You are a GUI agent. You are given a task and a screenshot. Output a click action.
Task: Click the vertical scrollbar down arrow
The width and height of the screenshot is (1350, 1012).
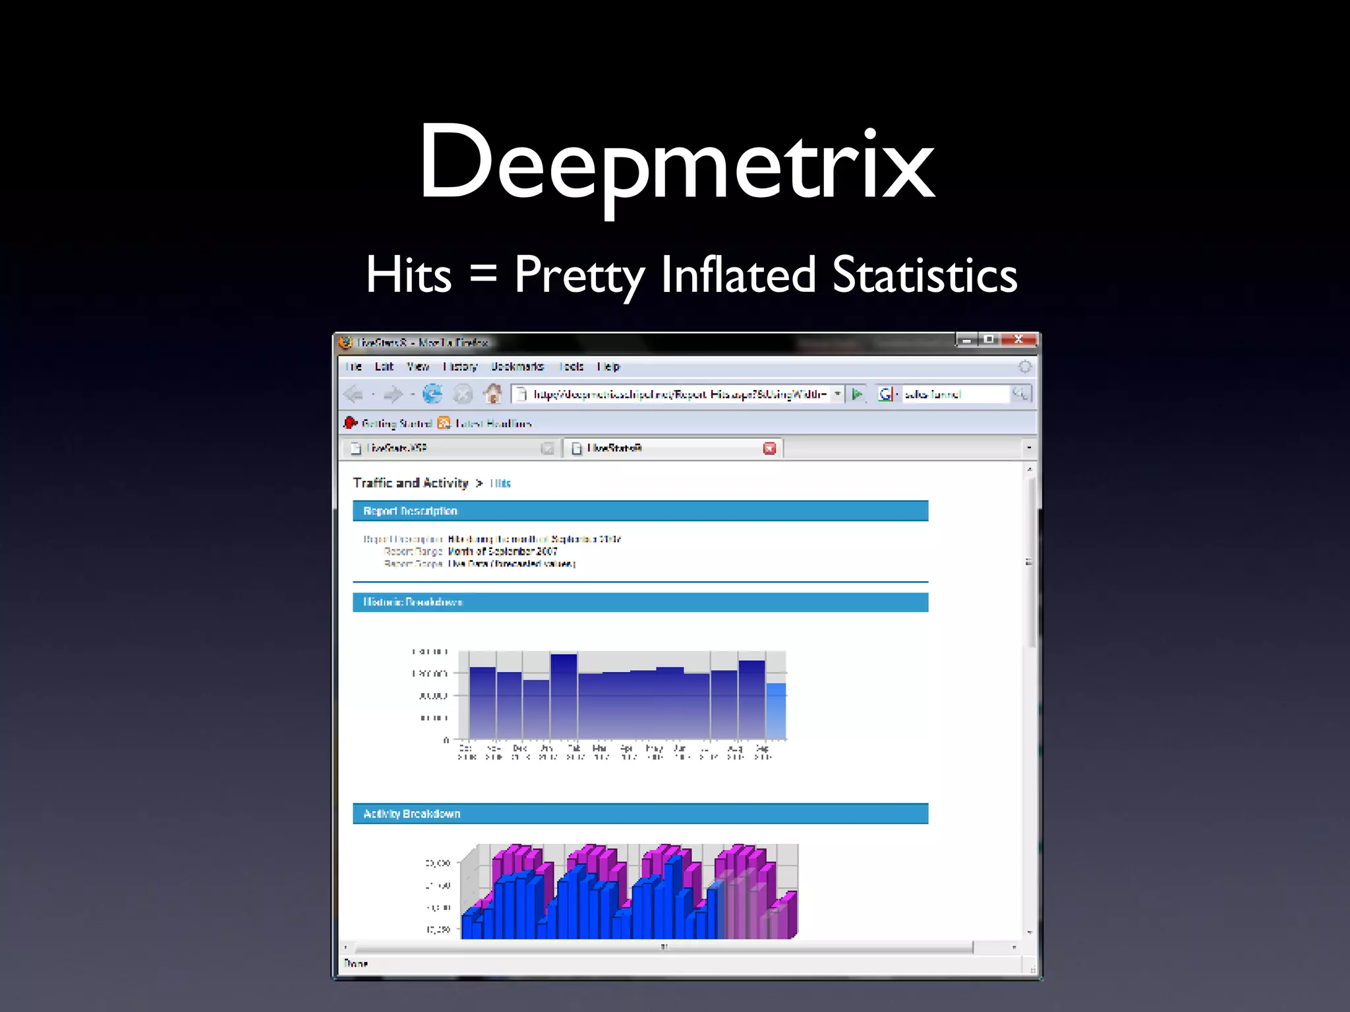[x=1030, y=933]
